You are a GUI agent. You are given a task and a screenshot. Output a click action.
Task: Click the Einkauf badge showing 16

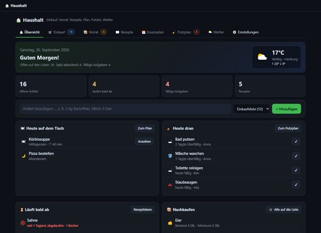coord(71,32)
